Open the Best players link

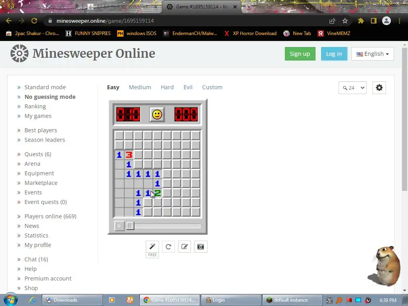[41, 130]
